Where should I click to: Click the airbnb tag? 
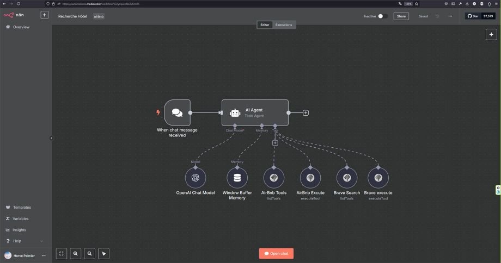click(99, 16)
